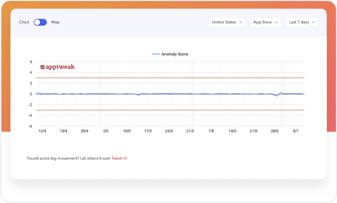Open the United States country dropdown
This screenshot has height=203, width=337.
click(x=227, y=22)
